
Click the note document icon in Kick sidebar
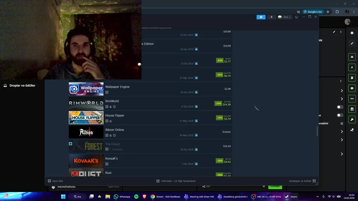(x=352, y=78)
